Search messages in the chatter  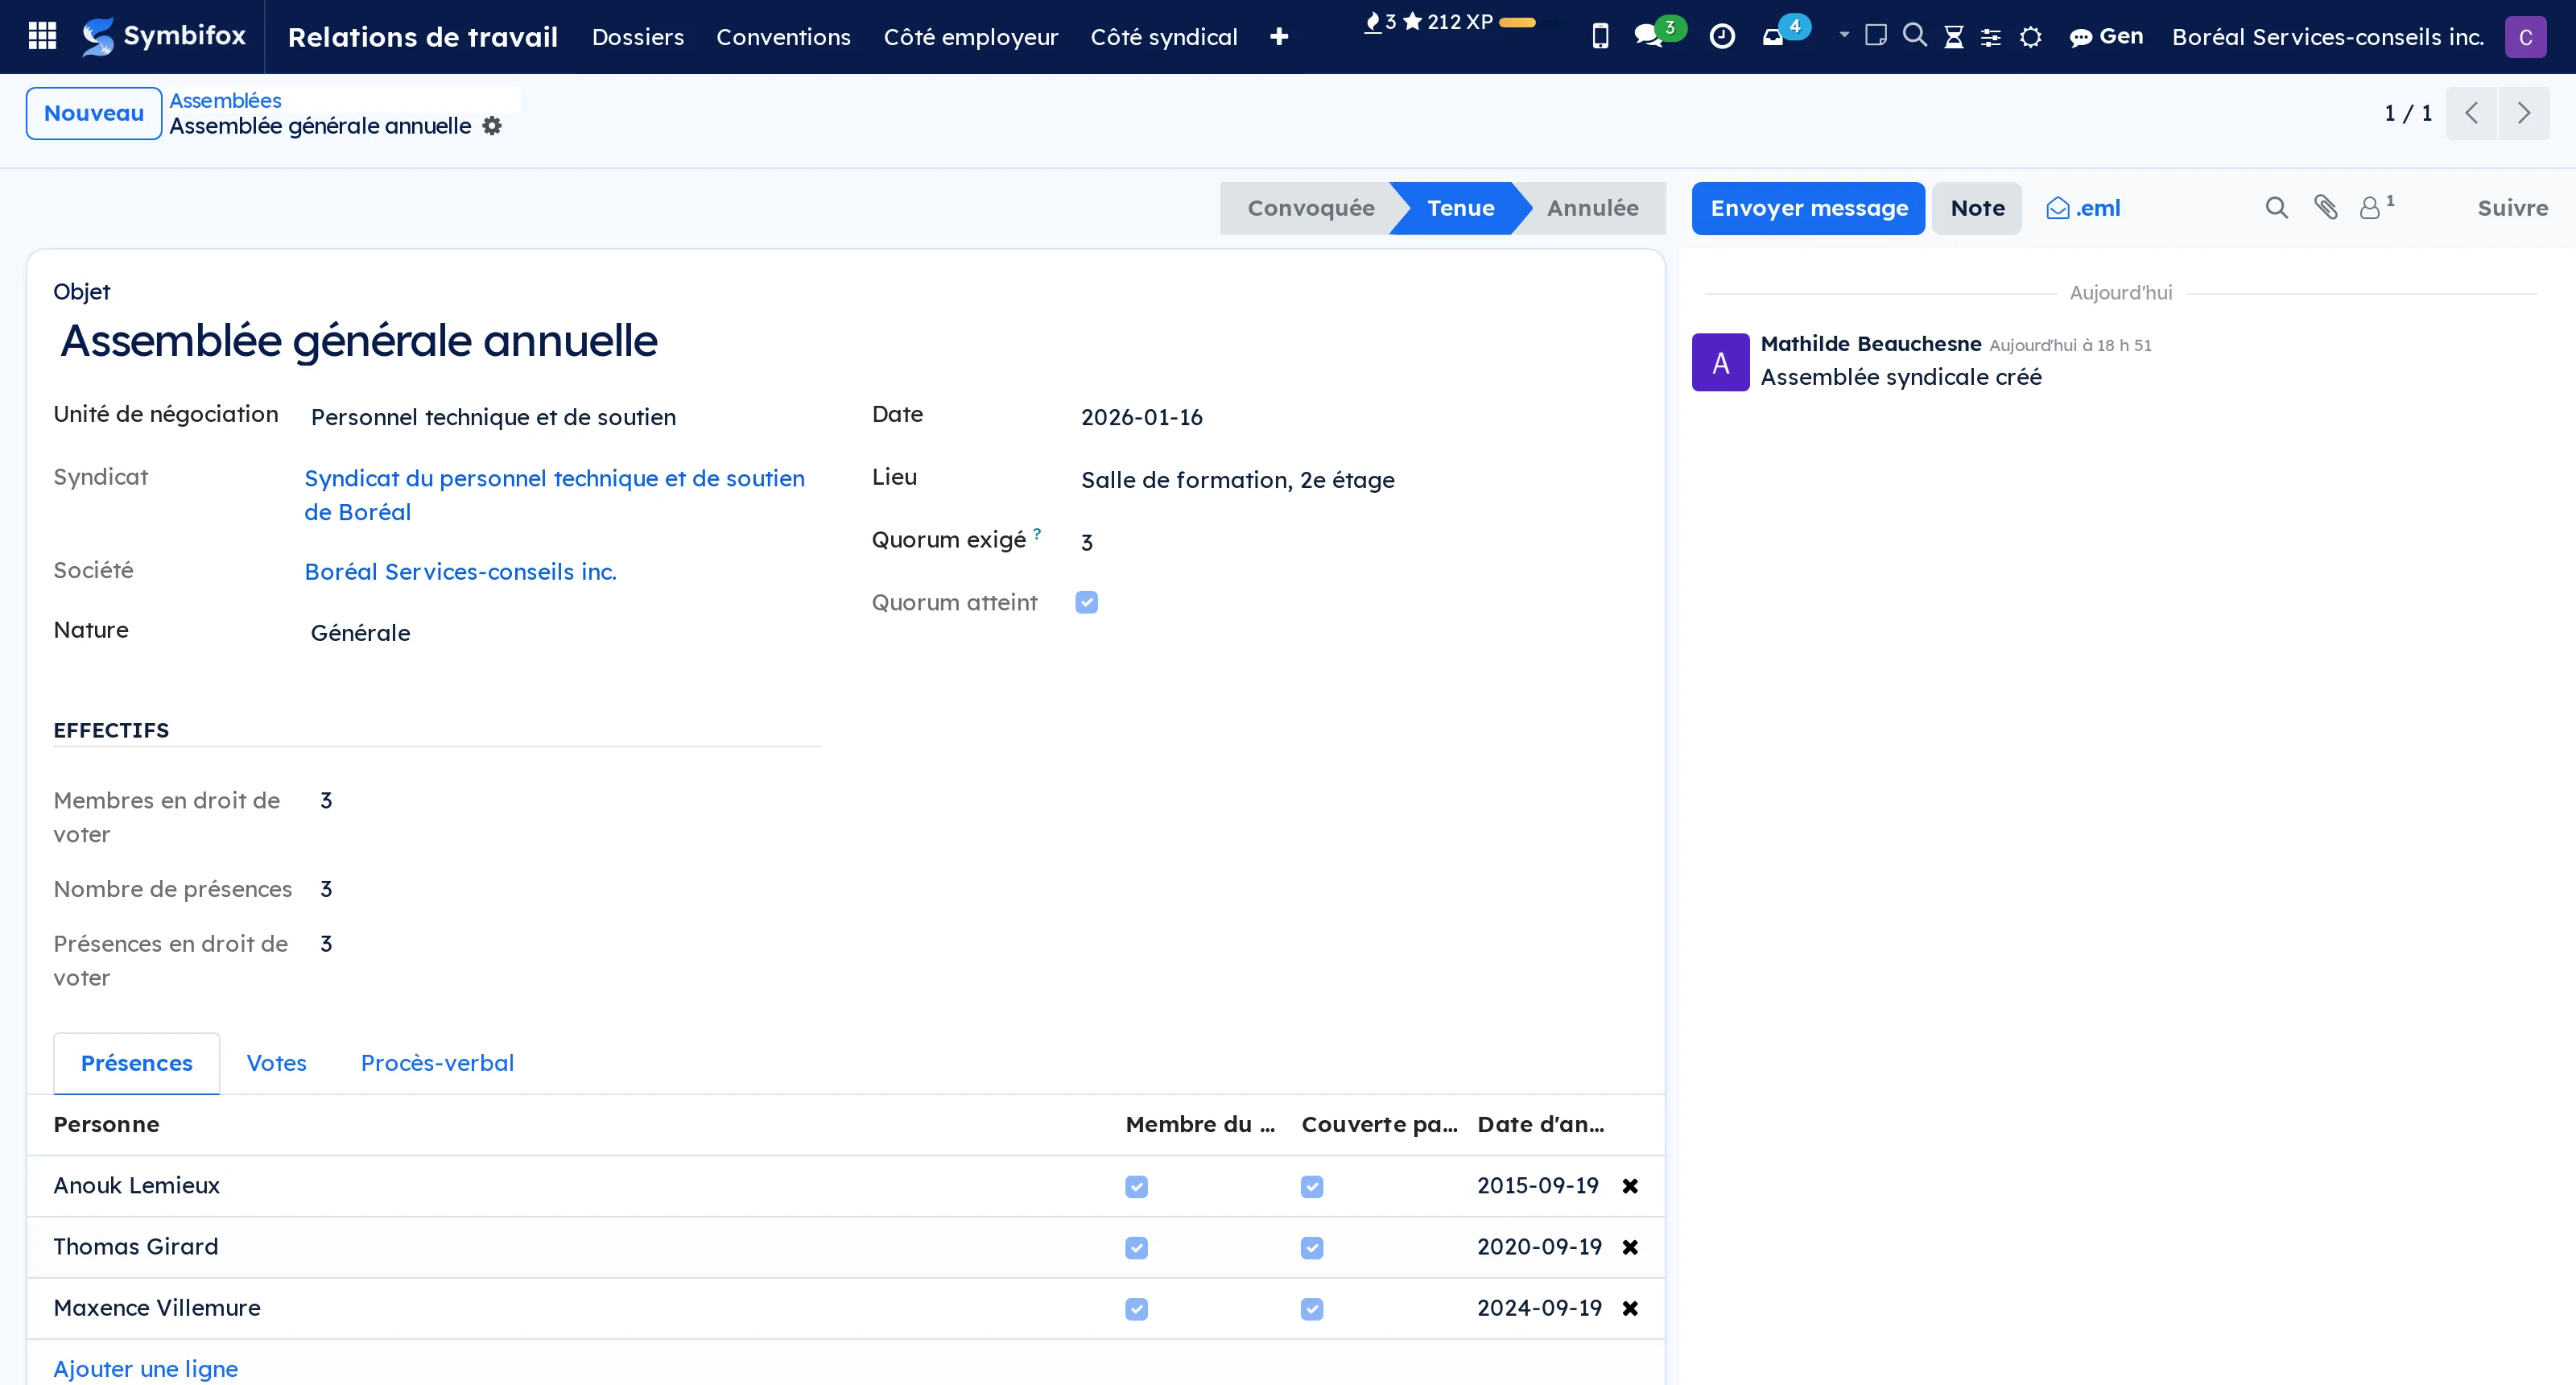[x=2276, y=208]
